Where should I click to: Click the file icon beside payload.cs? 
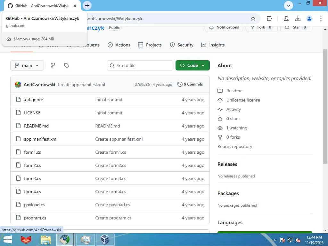coord(18,205)
